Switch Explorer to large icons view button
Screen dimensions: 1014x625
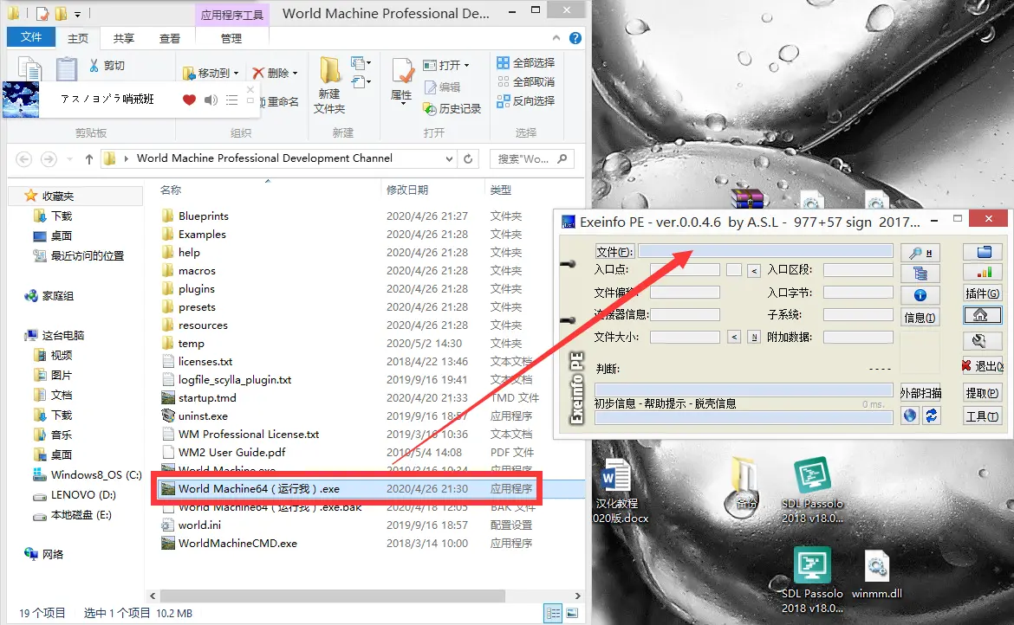tap(572, 613)
